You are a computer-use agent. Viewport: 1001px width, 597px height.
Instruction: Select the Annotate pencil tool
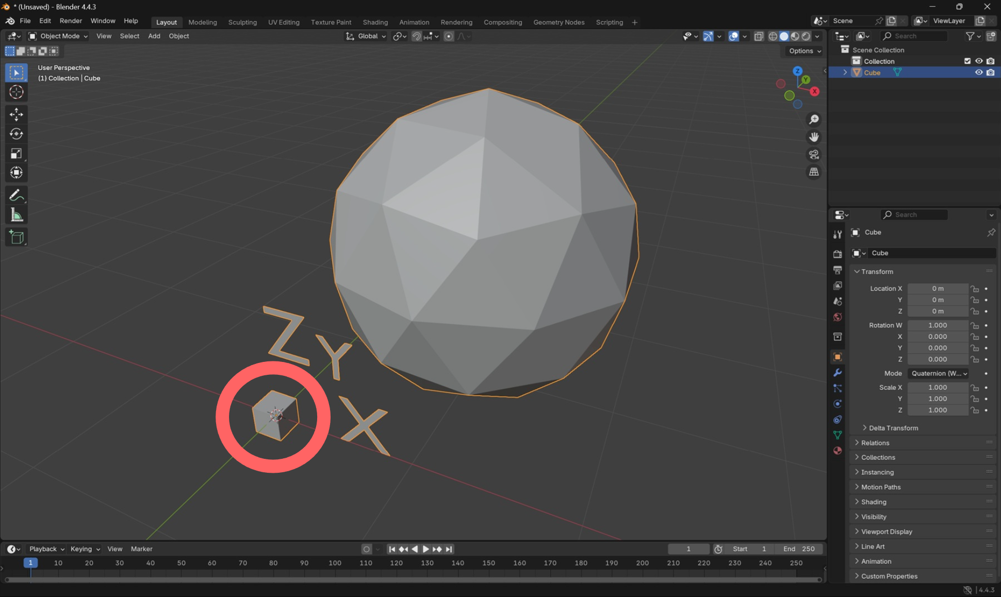click(x=17, y=195)
